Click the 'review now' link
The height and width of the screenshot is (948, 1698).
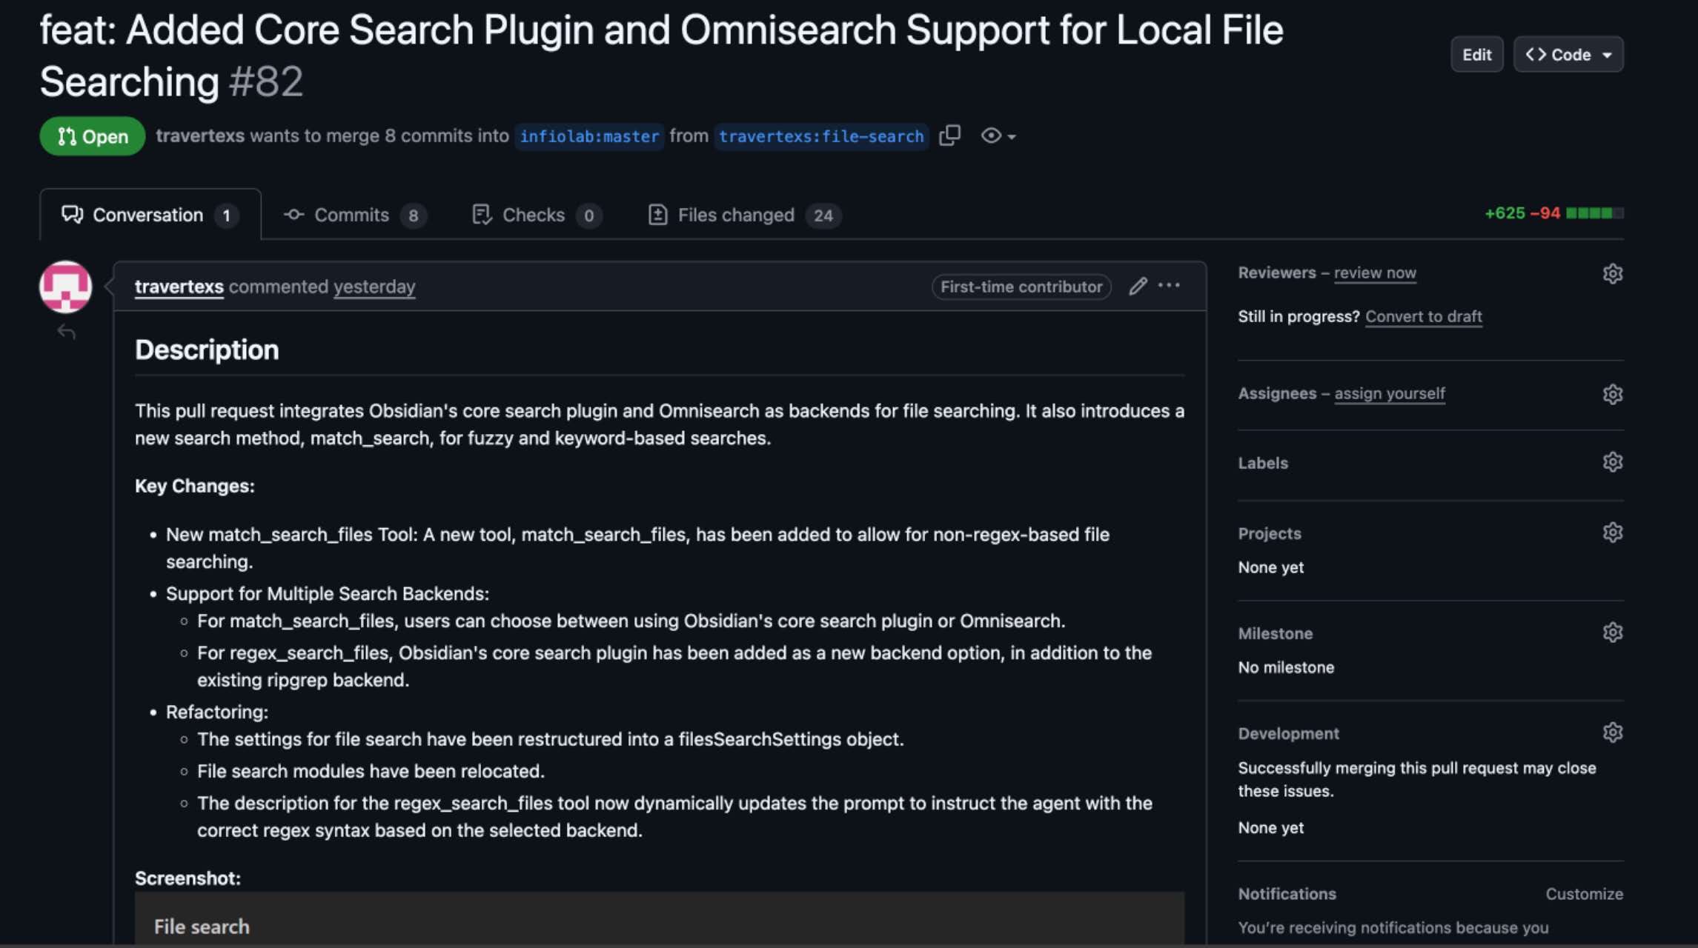[x=1375, y=273]
